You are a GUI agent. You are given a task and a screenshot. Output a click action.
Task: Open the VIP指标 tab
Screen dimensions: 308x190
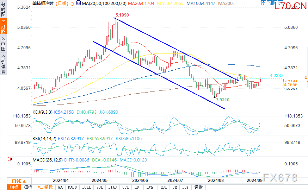point(45,187)
